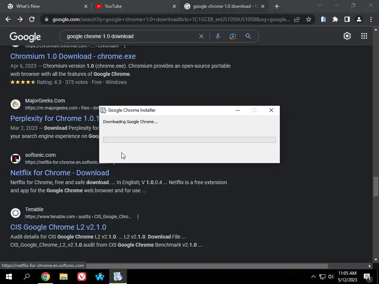The width and height of the screenshot is (379, 284).
Task: Click the horizontal scrollbar thumb
Action: (x=207, y=266)
